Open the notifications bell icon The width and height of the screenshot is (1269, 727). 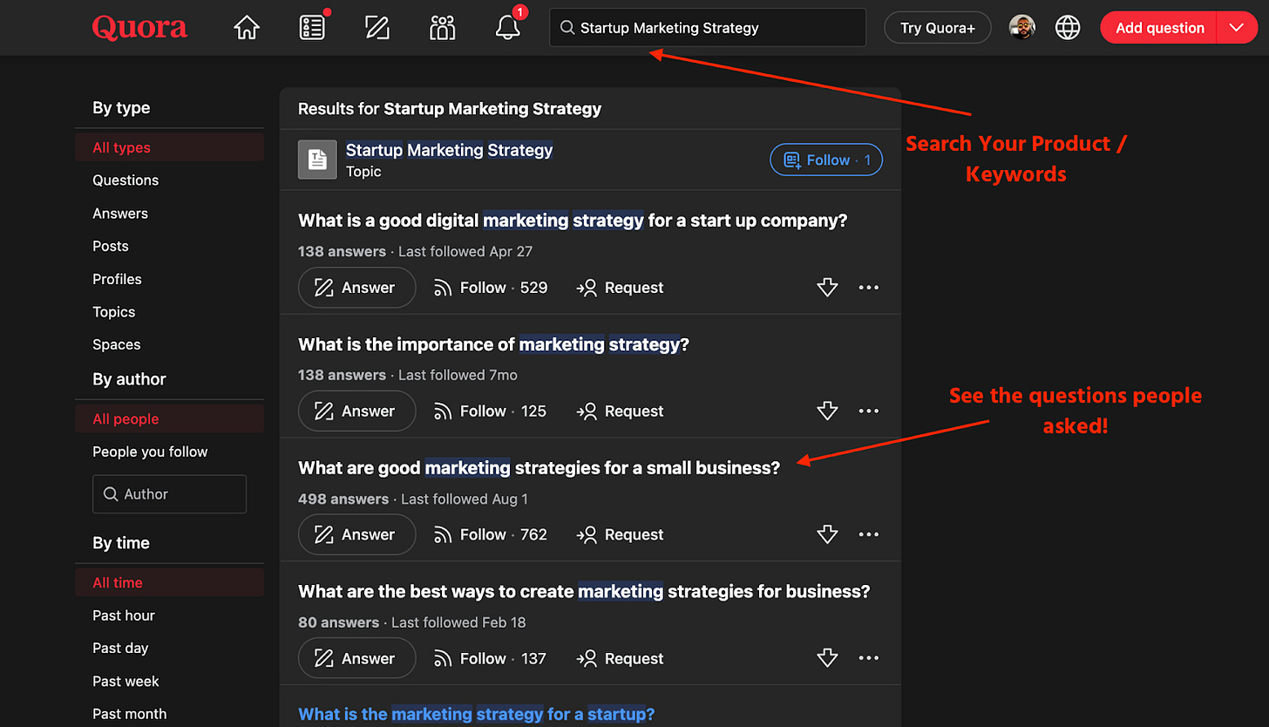click(x=508, y=28)
